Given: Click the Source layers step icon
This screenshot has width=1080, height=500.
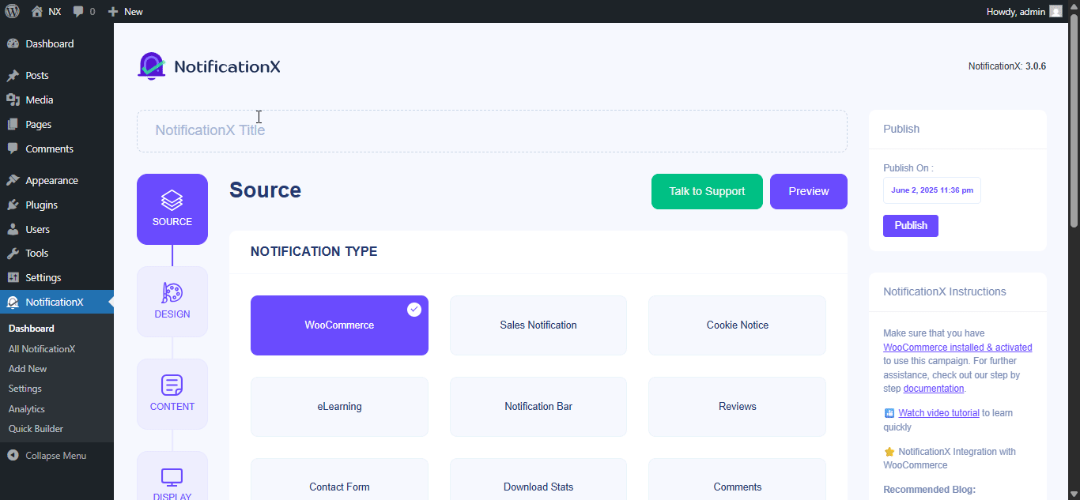Looking at the screenshot, I should (x=172, y=200).
